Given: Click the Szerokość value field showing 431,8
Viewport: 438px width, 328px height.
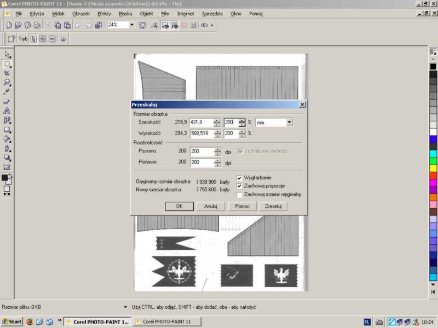Looking at the screenshot, I should (x=201, y=122).
